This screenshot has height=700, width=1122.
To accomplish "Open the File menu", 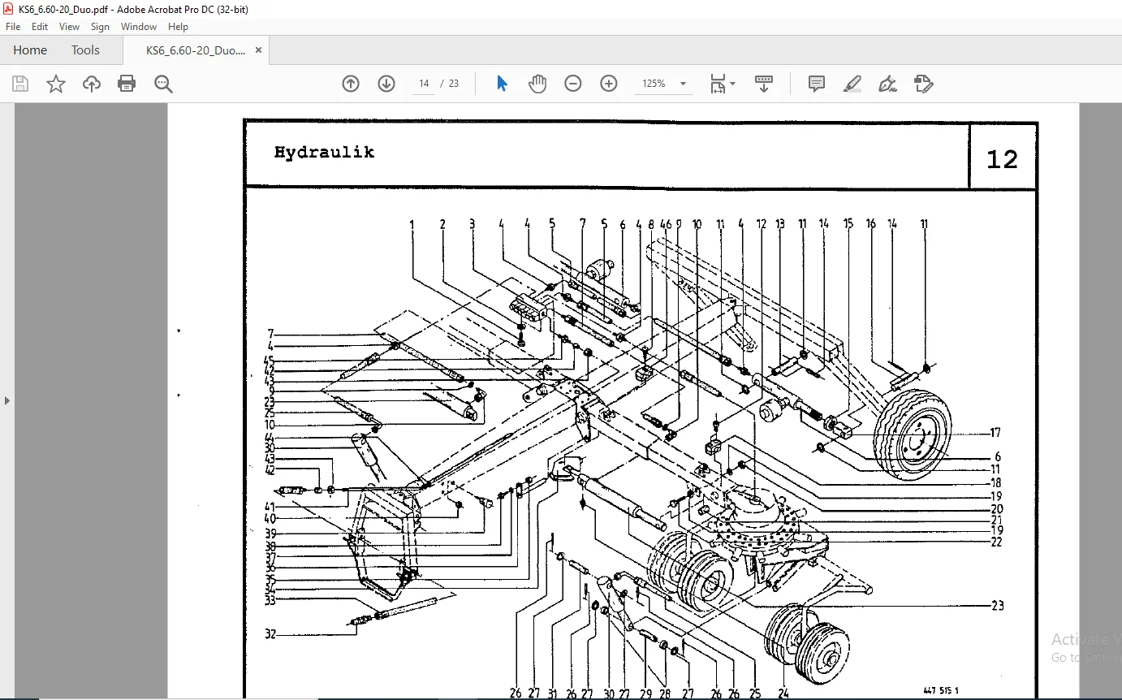I will click(13, 27).
